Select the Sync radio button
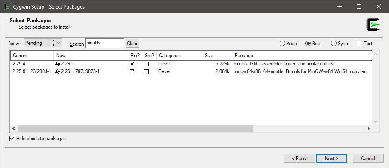 click(x=334, y=44)
